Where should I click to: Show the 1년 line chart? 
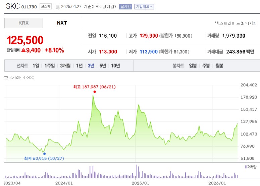79,66
